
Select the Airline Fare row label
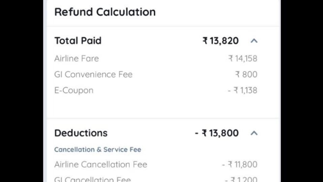coord(77,59)
